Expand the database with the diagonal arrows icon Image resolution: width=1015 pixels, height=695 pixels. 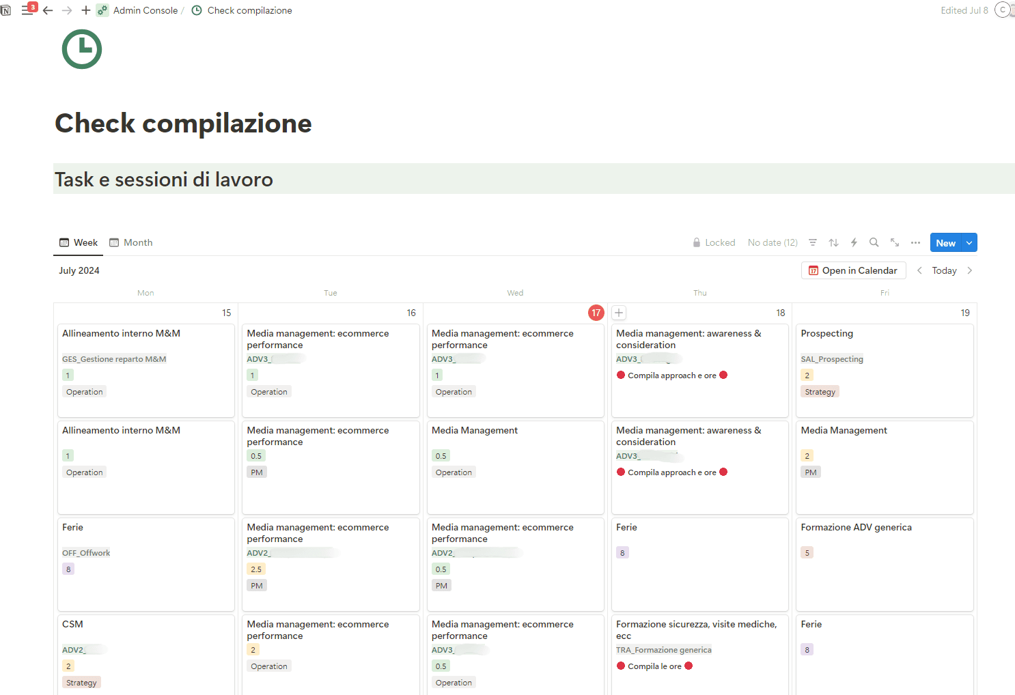(895, 242)
